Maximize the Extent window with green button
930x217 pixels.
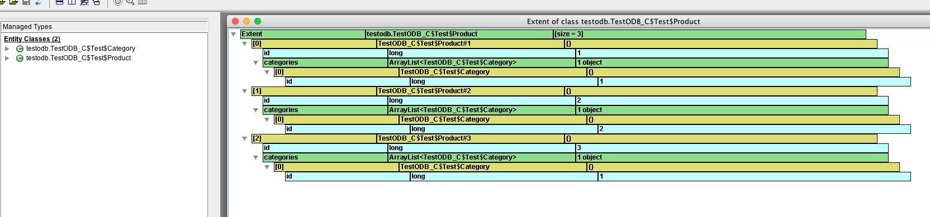tap(258, 21)
